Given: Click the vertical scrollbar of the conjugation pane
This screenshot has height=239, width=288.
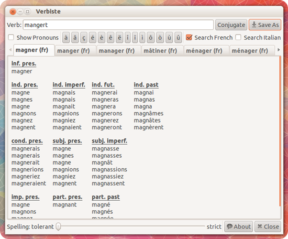Looking at the screenshot, I should 280,132.
